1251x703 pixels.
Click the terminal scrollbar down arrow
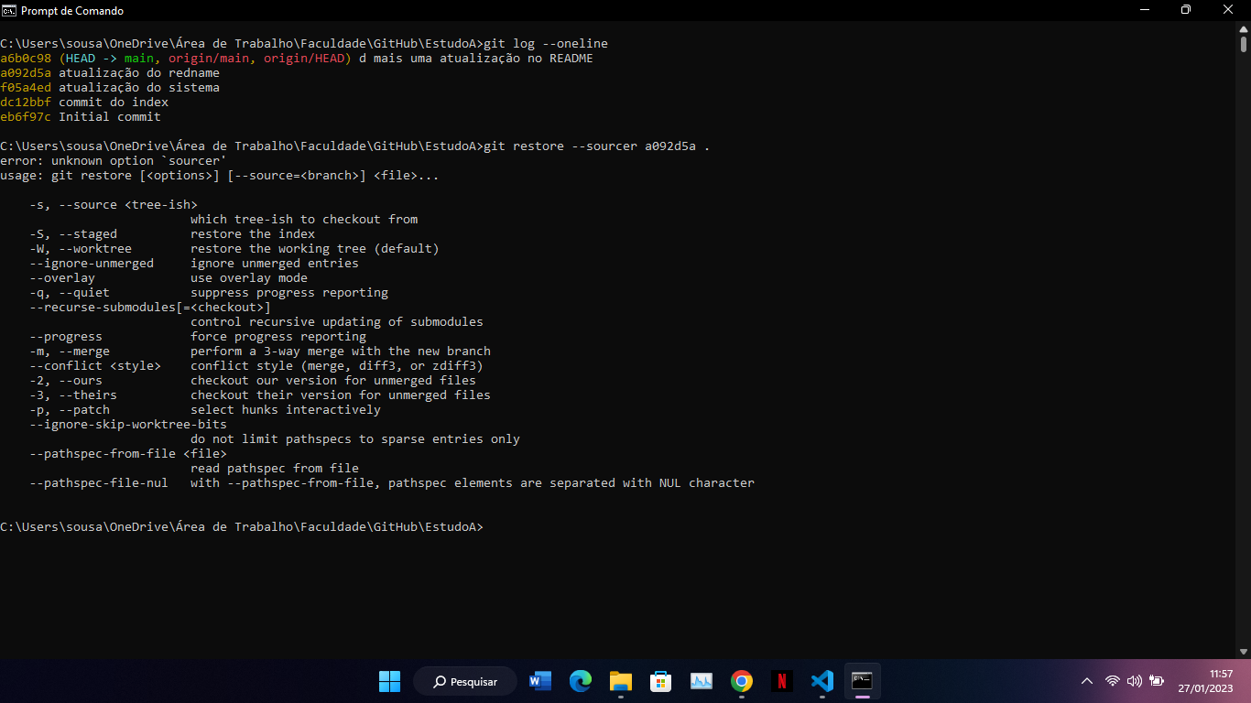point(1244,652)
